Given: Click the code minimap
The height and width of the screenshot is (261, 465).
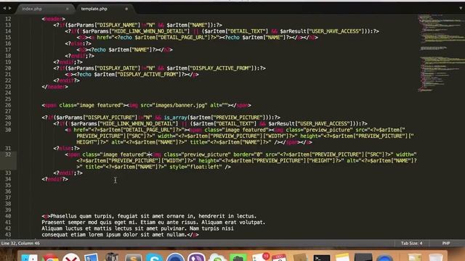Looking at the screenshot, I should [x=441, y=53].
